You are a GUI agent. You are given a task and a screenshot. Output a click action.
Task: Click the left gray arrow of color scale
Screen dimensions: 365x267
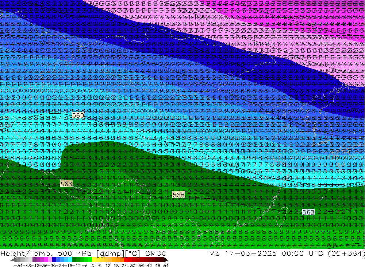14,260
